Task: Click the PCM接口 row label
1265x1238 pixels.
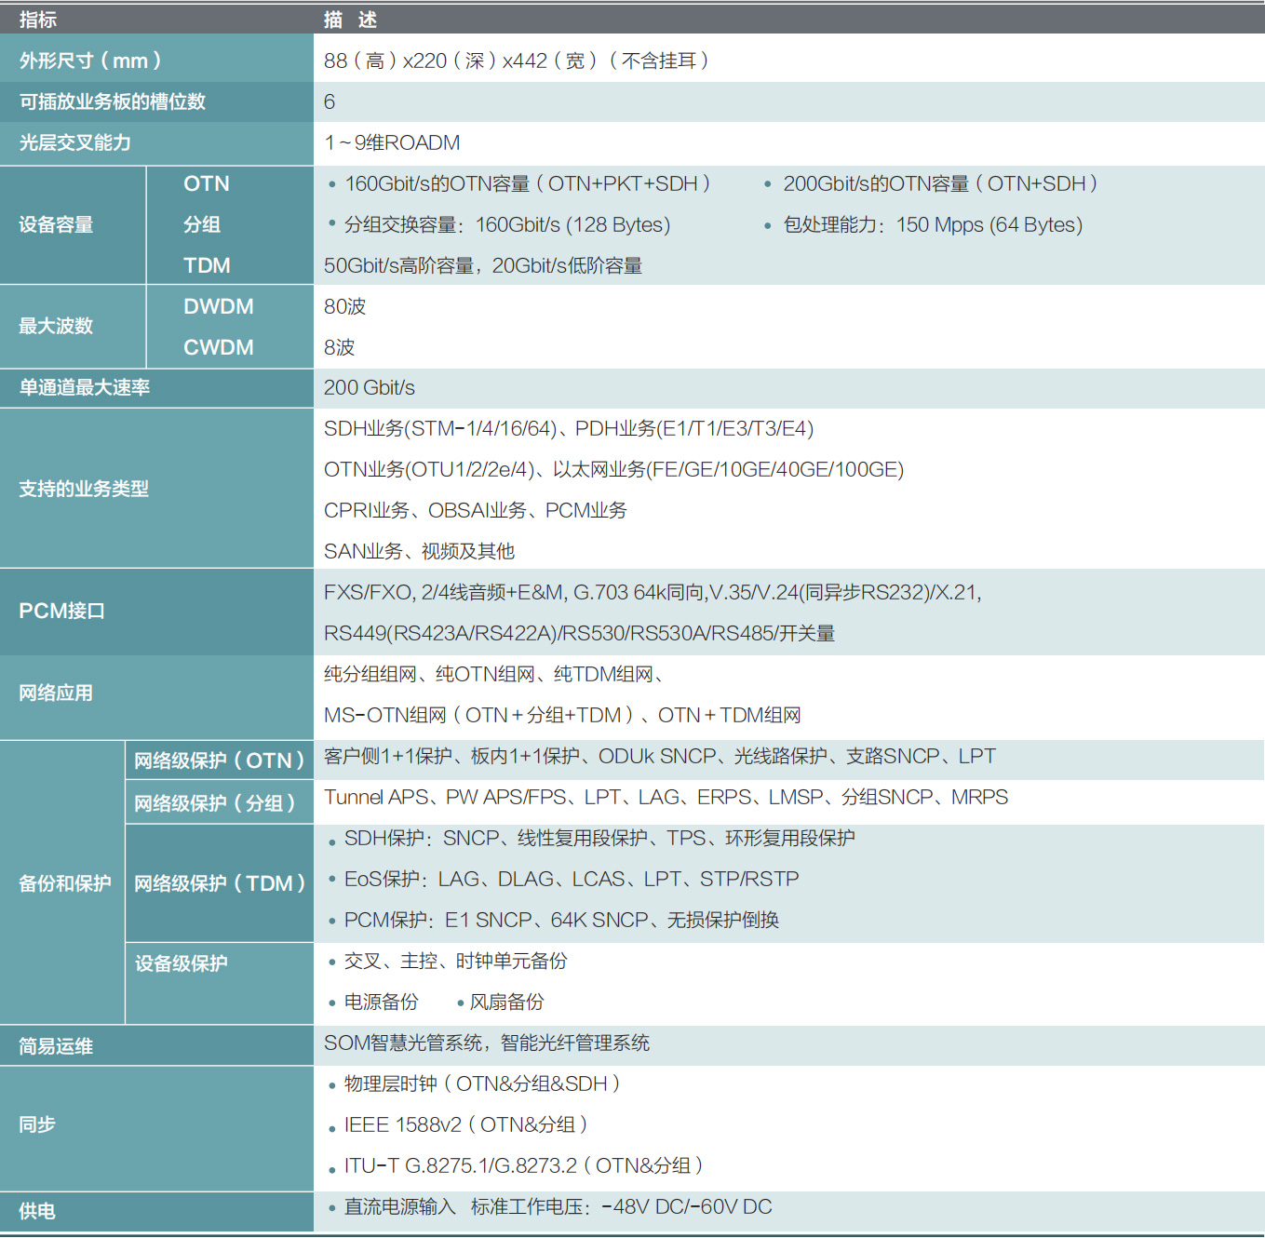Action: (62, 611)
